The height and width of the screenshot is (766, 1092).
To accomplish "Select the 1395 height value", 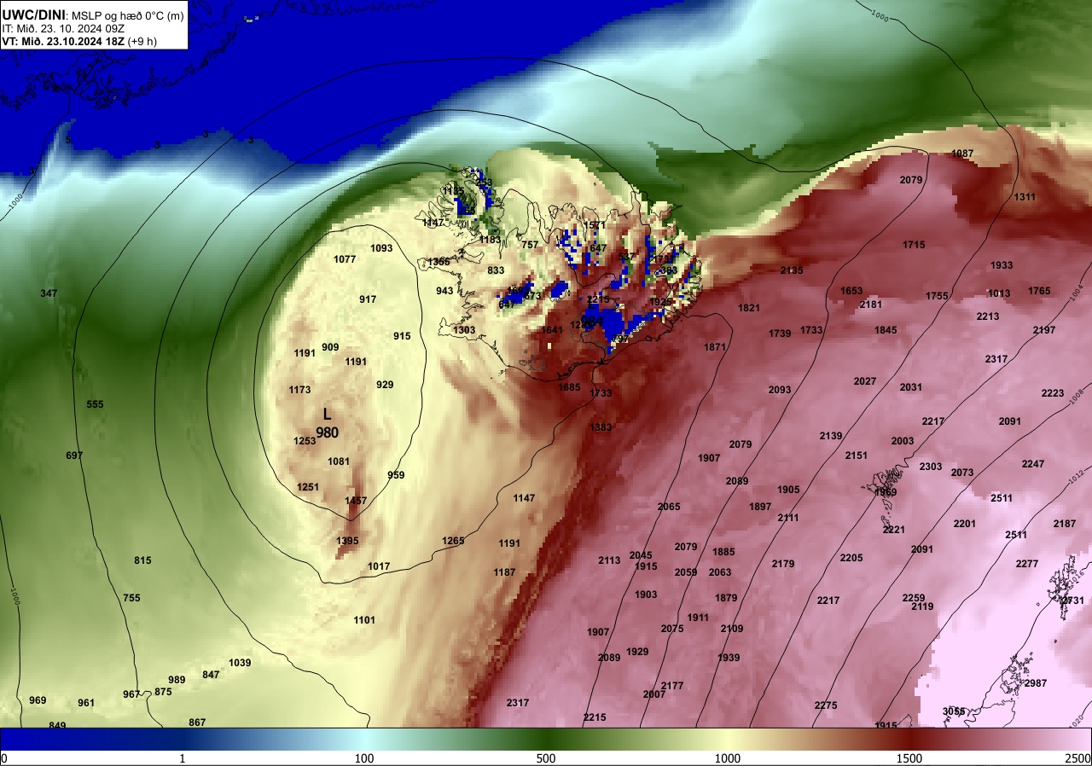I will [347, 541].
